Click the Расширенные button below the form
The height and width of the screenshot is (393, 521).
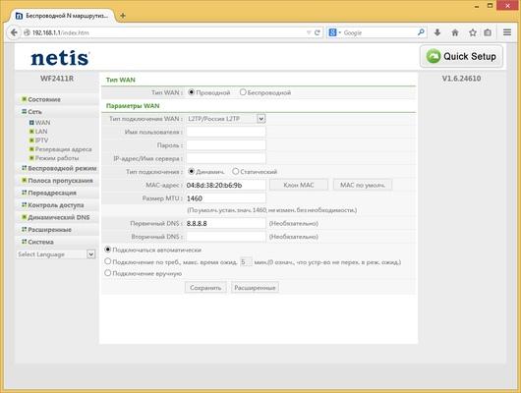(255, 287)
